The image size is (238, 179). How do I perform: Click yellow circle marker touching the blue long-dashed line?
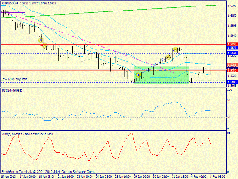175,50
